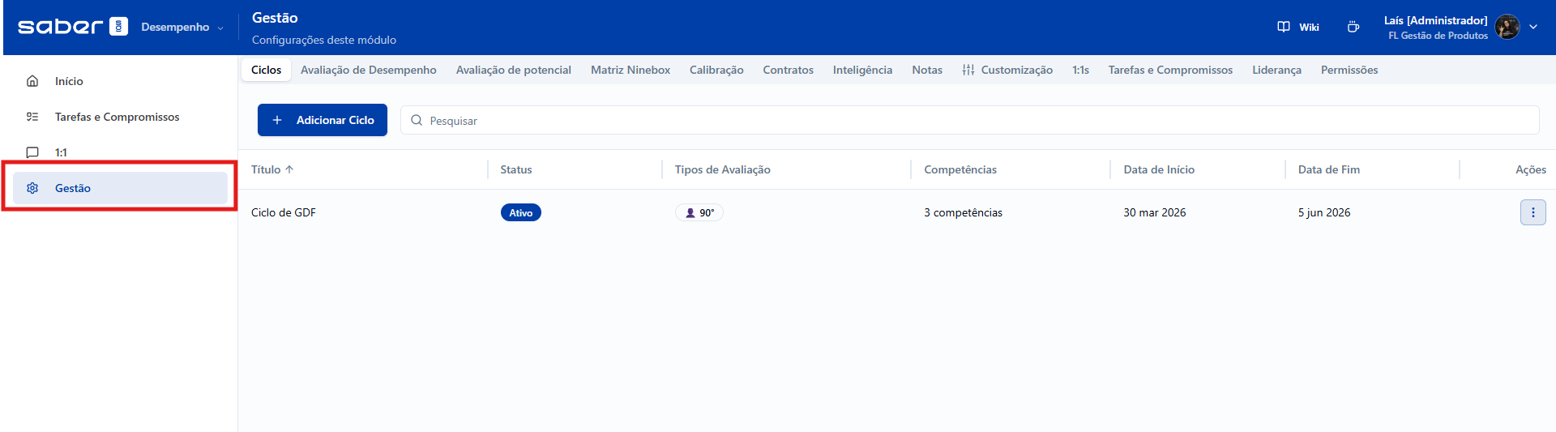The height and width of the screenshot is (432, 1556).
Task: Expand the user account chevron menu
Action: pyautogui.click(x=1533, y=27)
